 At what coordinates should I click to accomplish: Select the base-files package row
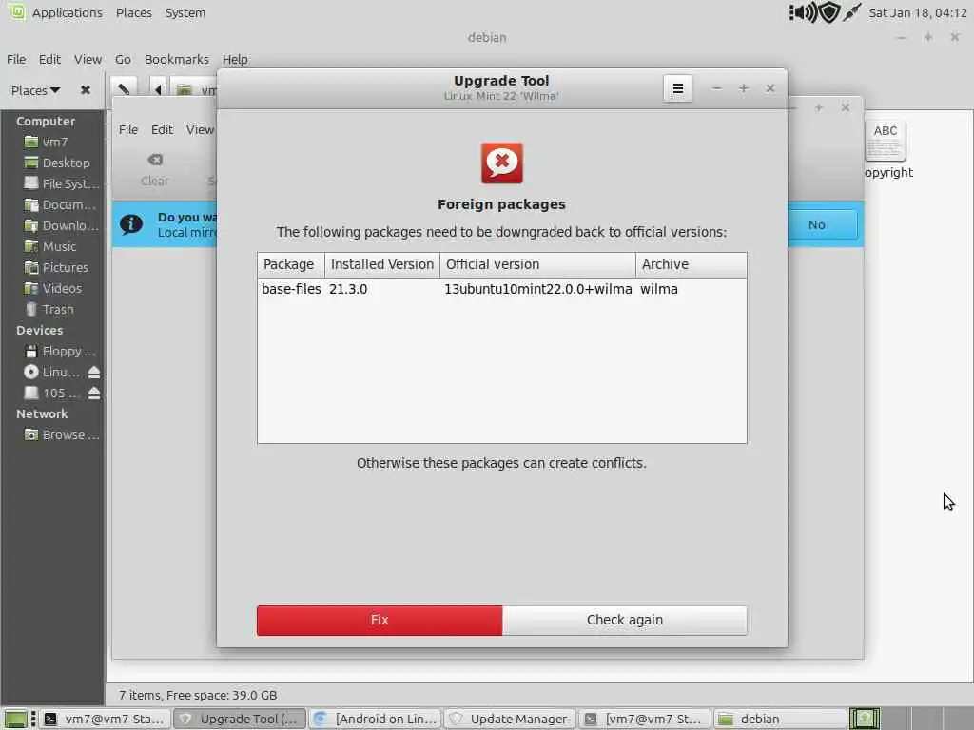(502, 289)
